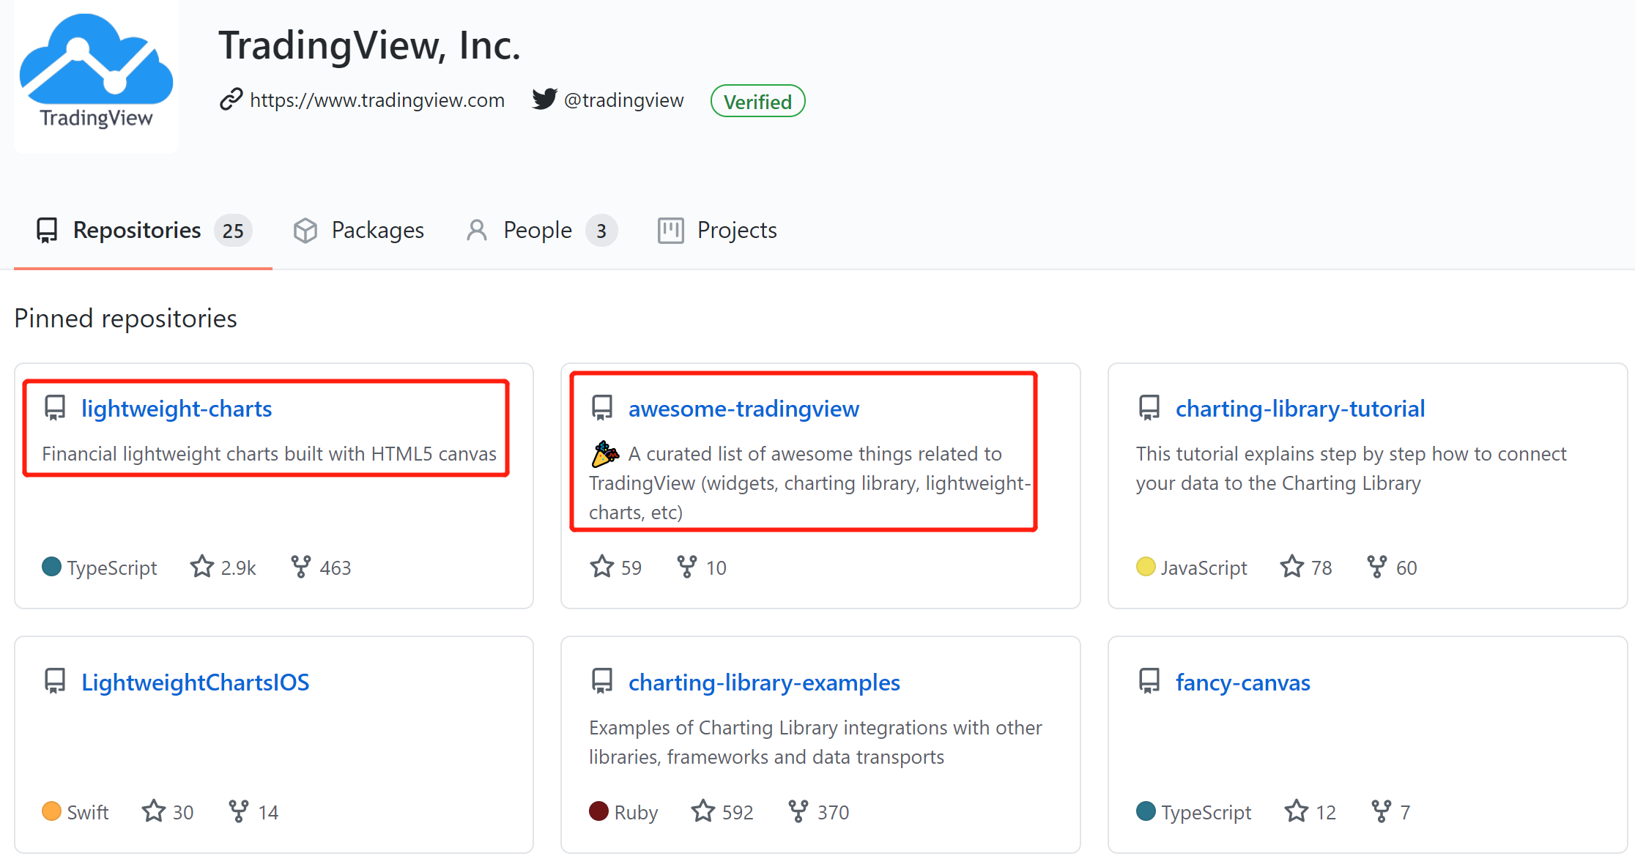
Task: Open the @tradingview Twitter handle
Action: pyautogui.click(x=623, y=100)
